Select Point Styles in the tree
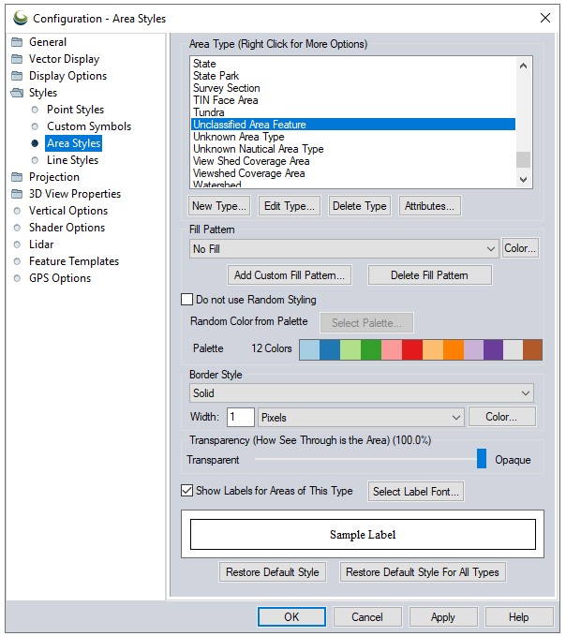Image resolution: width=566 pixels, height=636 pixels. click(75, 110)
